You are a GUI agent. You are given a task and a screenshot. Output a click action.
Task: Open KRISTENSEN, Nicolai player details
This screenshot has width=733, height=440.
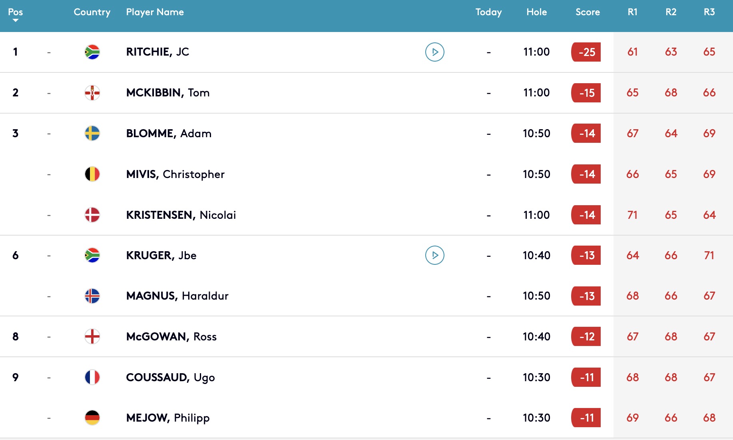coord(366,215)
